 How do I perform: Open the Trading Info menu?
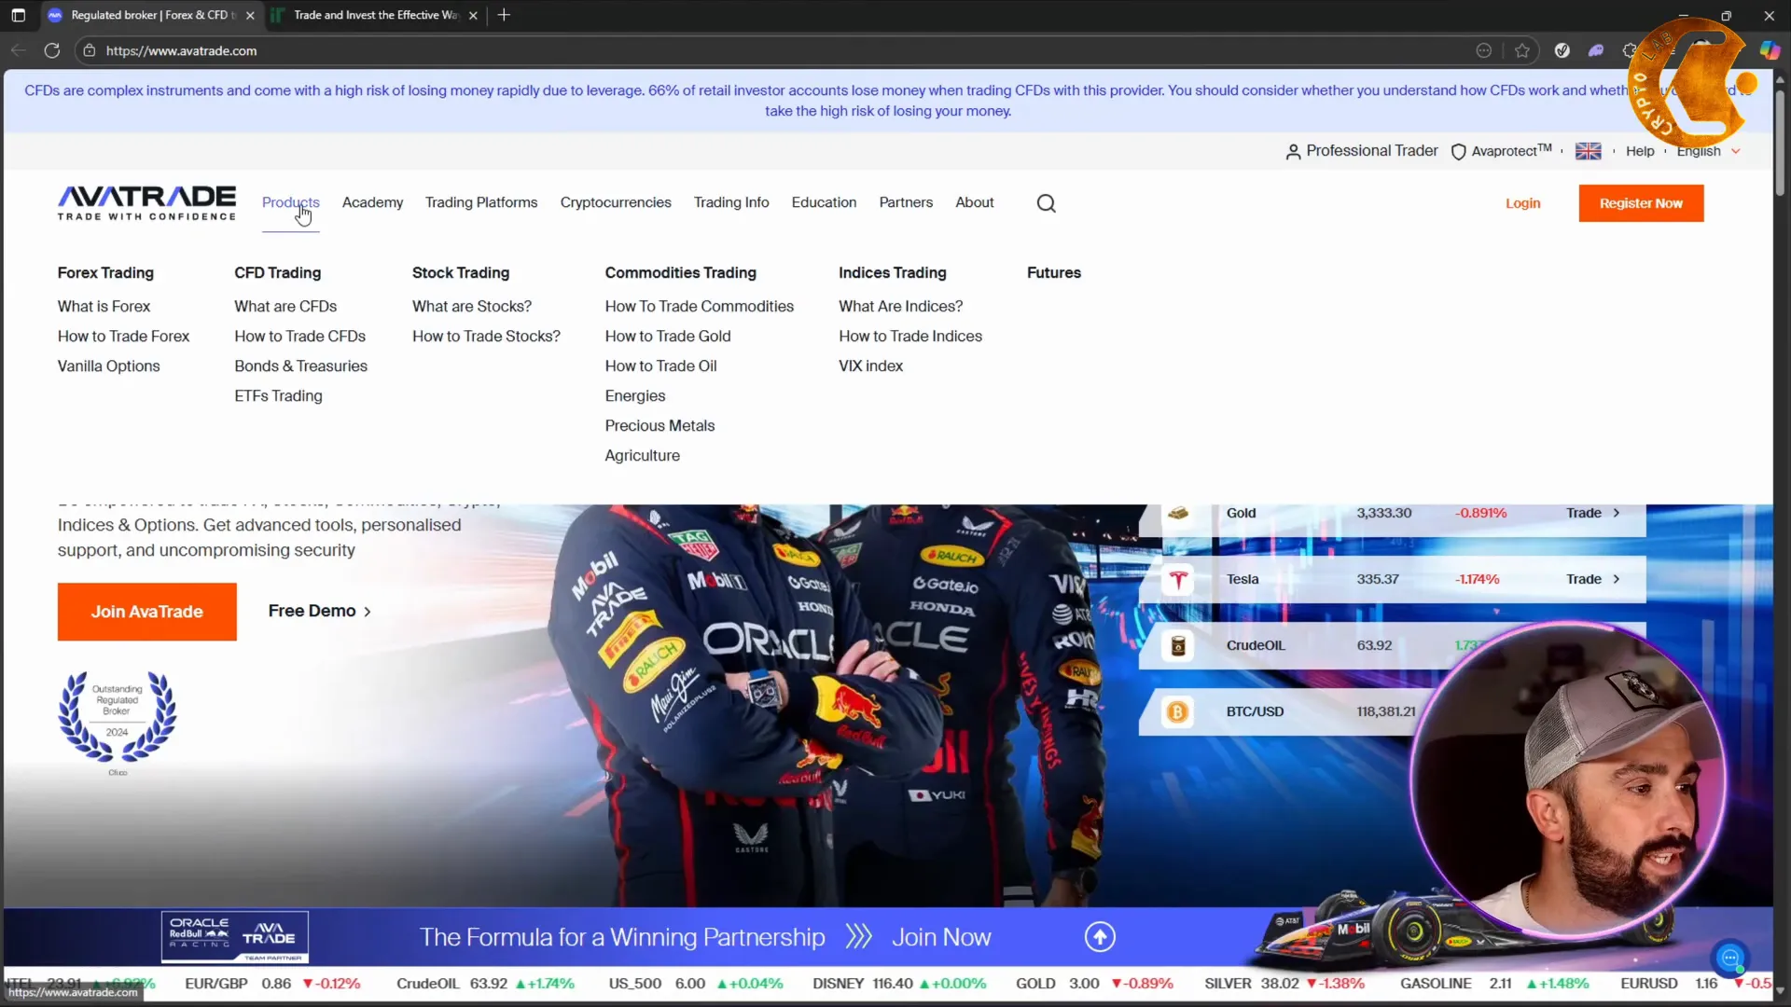731,202
